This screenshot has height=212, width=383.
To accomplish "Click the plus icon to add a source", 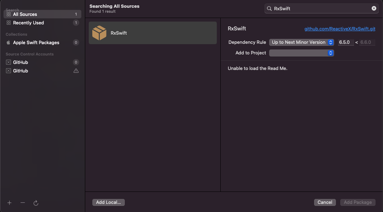I will click(x=10, y=203).
